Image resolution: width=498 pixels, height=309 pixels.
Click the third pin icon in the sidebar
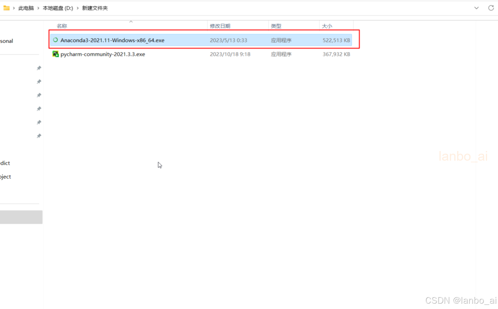pos(39,95)
